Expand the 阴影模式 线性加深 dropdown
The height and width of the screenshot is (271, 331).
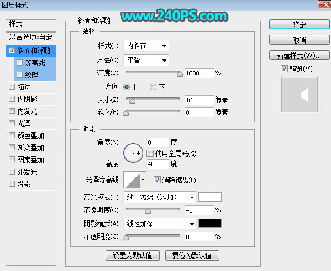[x=160, y=224]
